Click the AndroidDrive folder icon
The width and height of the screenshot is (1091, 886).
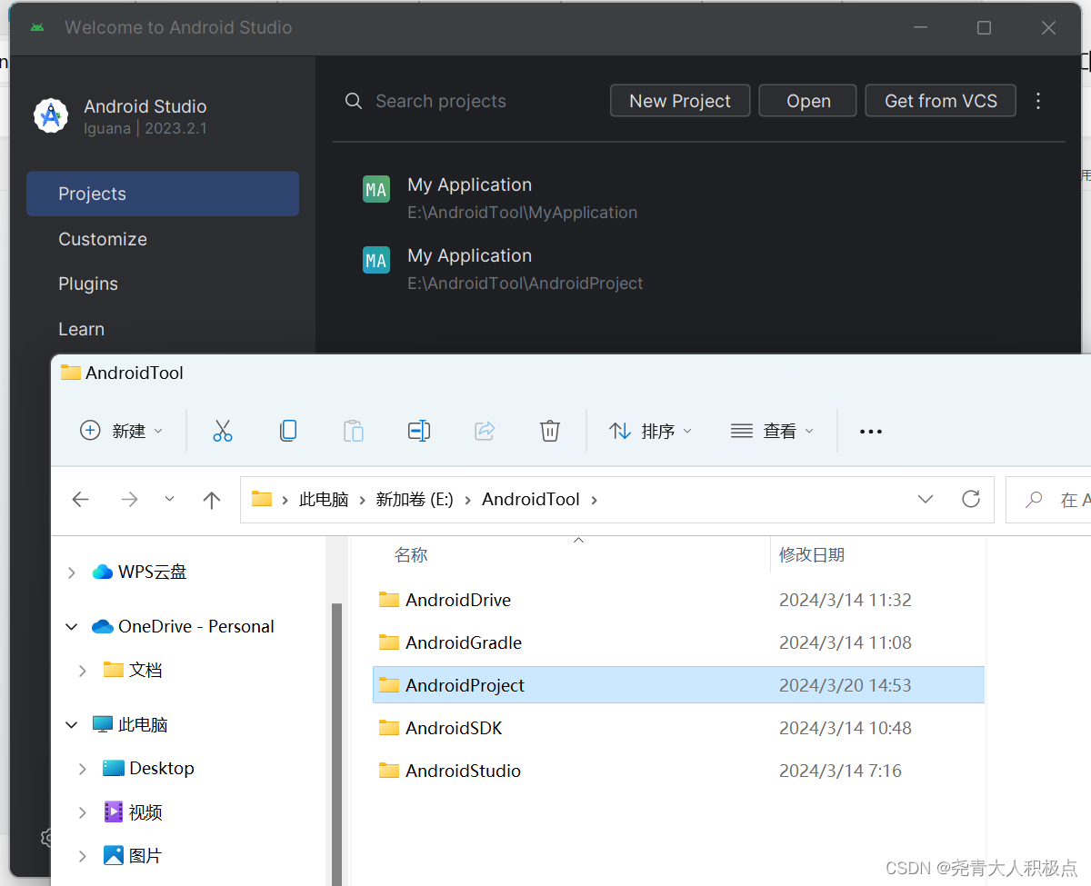coord(389,600)
